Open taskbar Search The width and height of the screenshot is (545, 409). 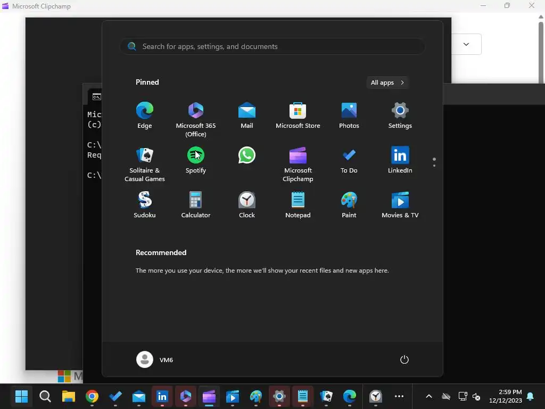coord(45,396)
